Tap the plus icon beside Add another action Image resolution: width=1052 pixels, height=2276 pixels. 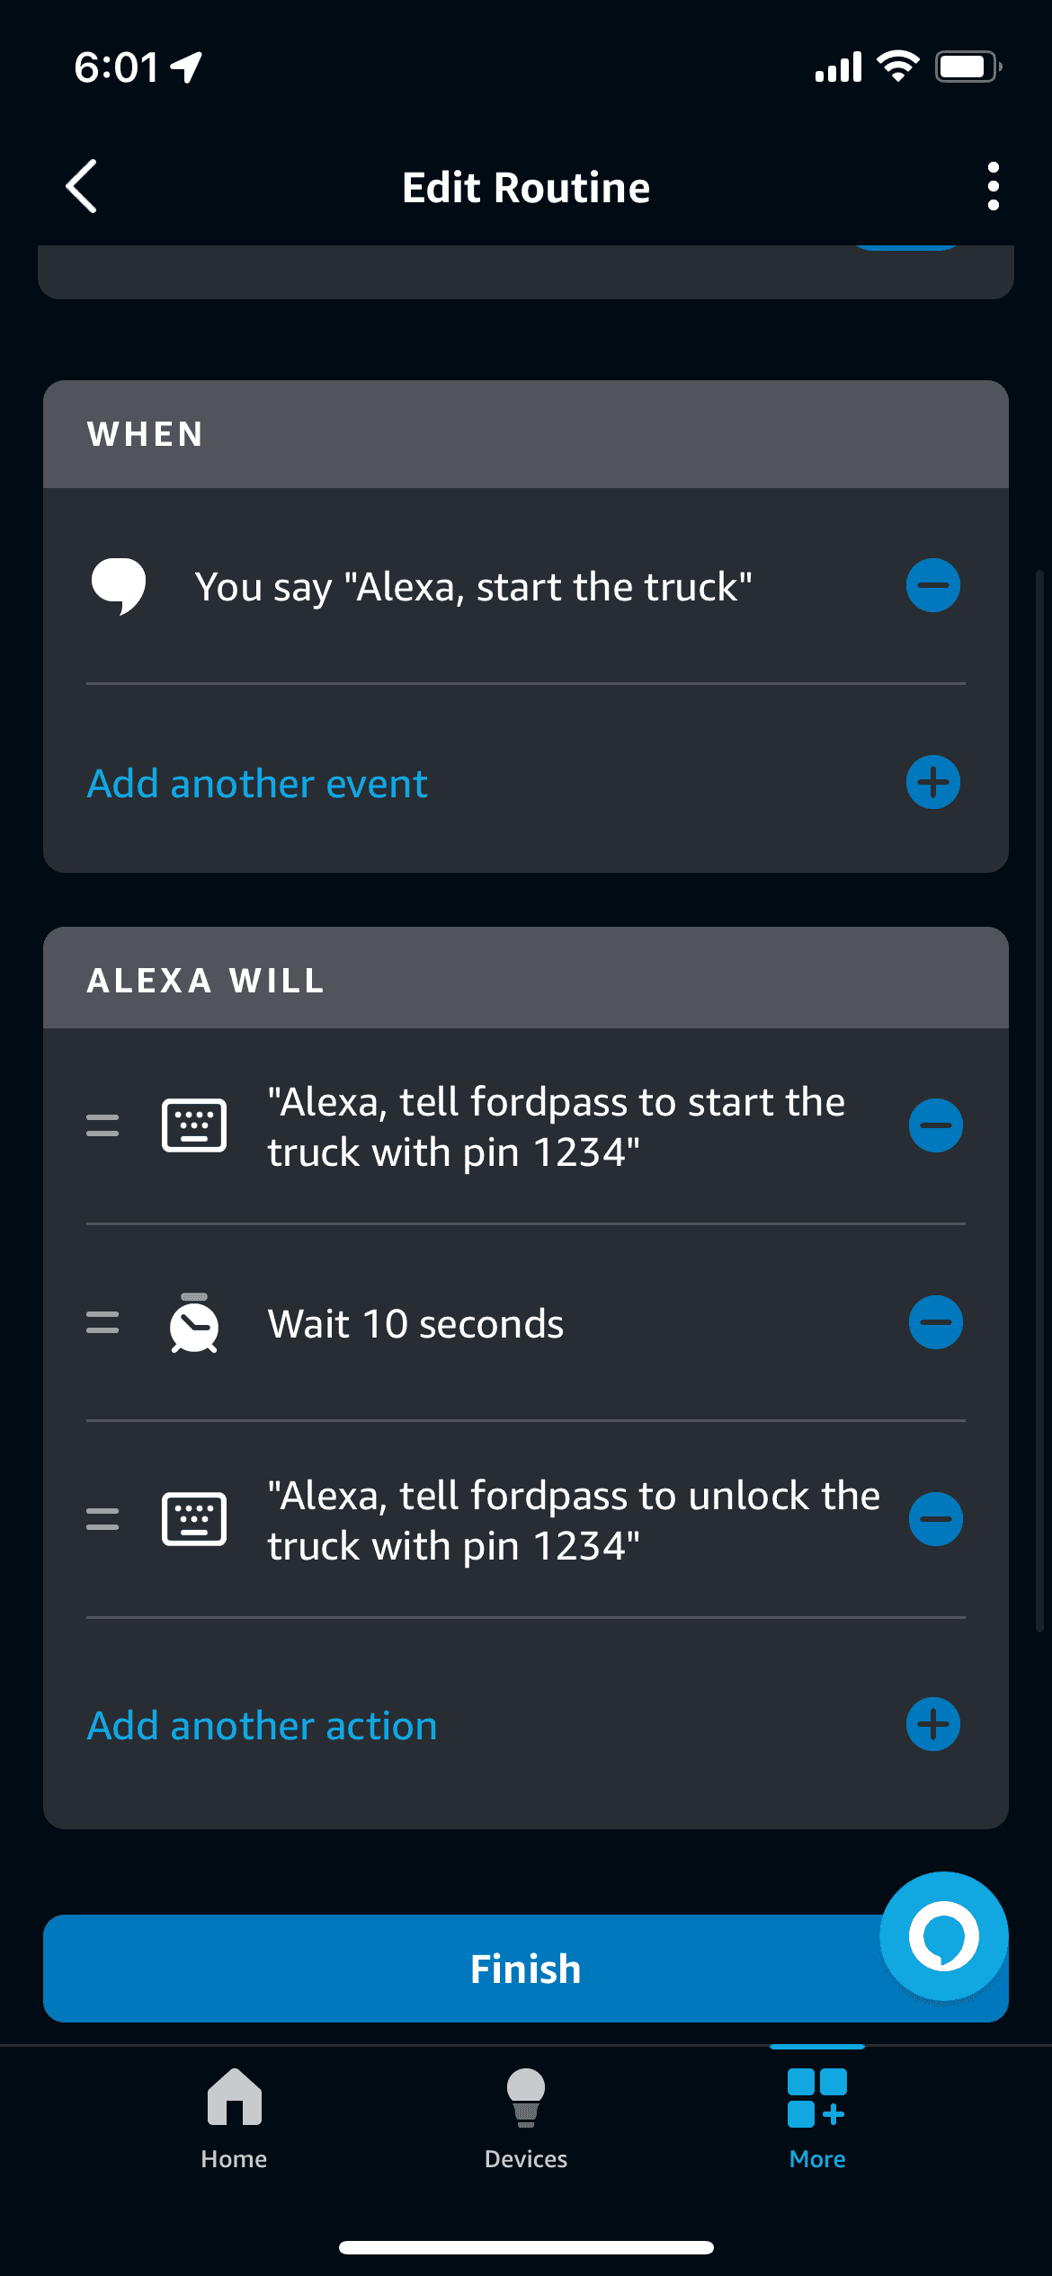[x=932, y=1724]
